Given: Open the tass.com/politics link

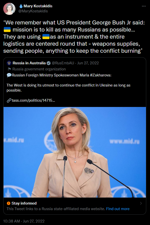Looking at the screenshot, I should pos(33,100).
